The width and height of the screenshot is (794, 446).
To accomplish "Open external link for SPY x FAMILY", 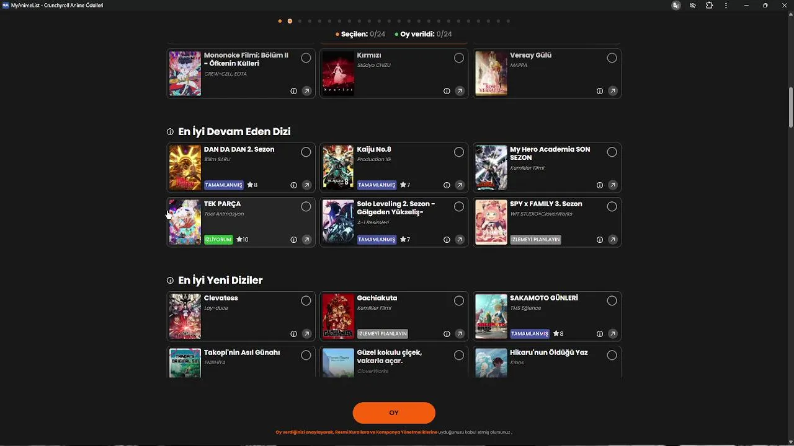I will (613, 240).
